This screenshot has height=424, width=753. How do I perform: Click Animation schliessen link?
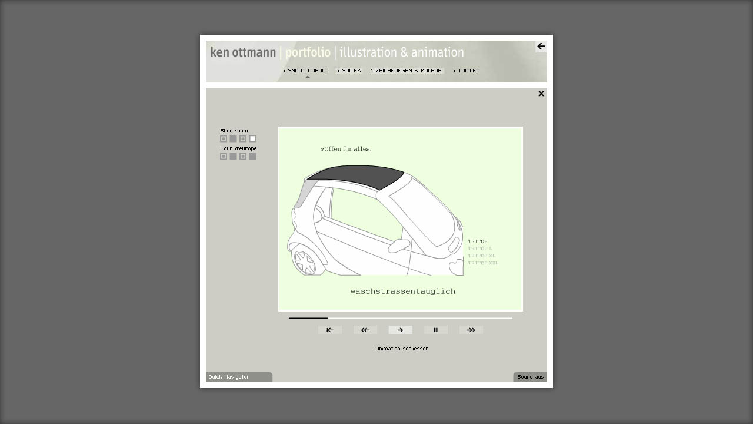pos(402,349)
